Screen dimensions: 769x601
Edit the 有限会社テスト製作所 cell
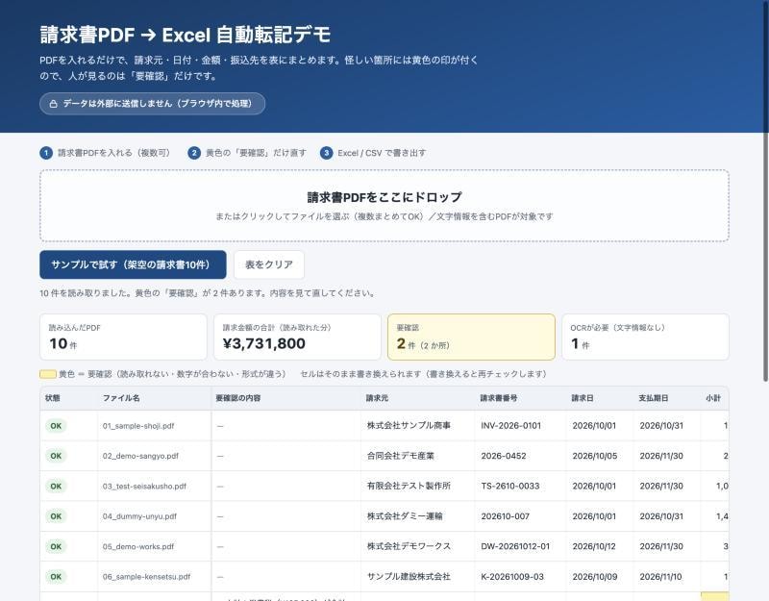tap(418, 487)
